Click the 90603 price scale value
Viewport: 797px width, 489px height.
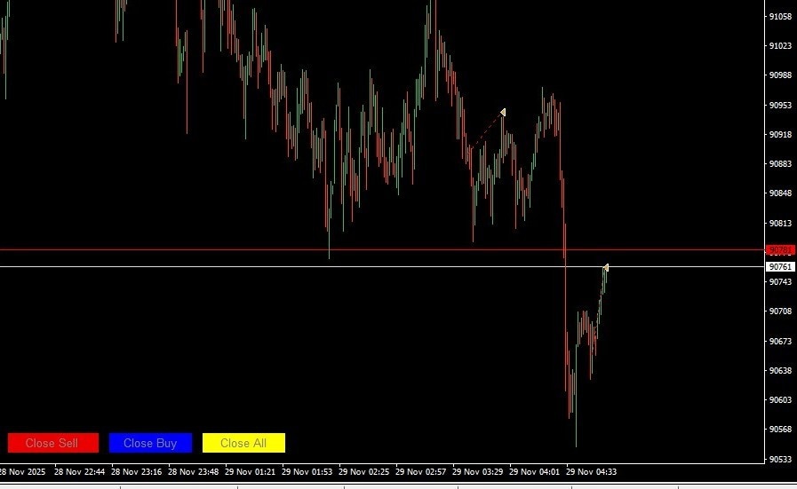[780, 400]
